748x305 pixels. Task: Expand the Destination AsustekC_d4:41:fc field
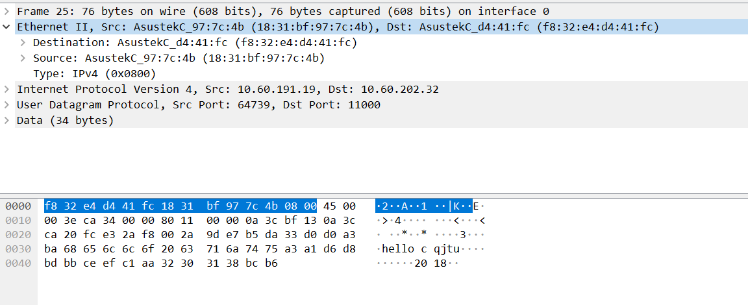23,43
